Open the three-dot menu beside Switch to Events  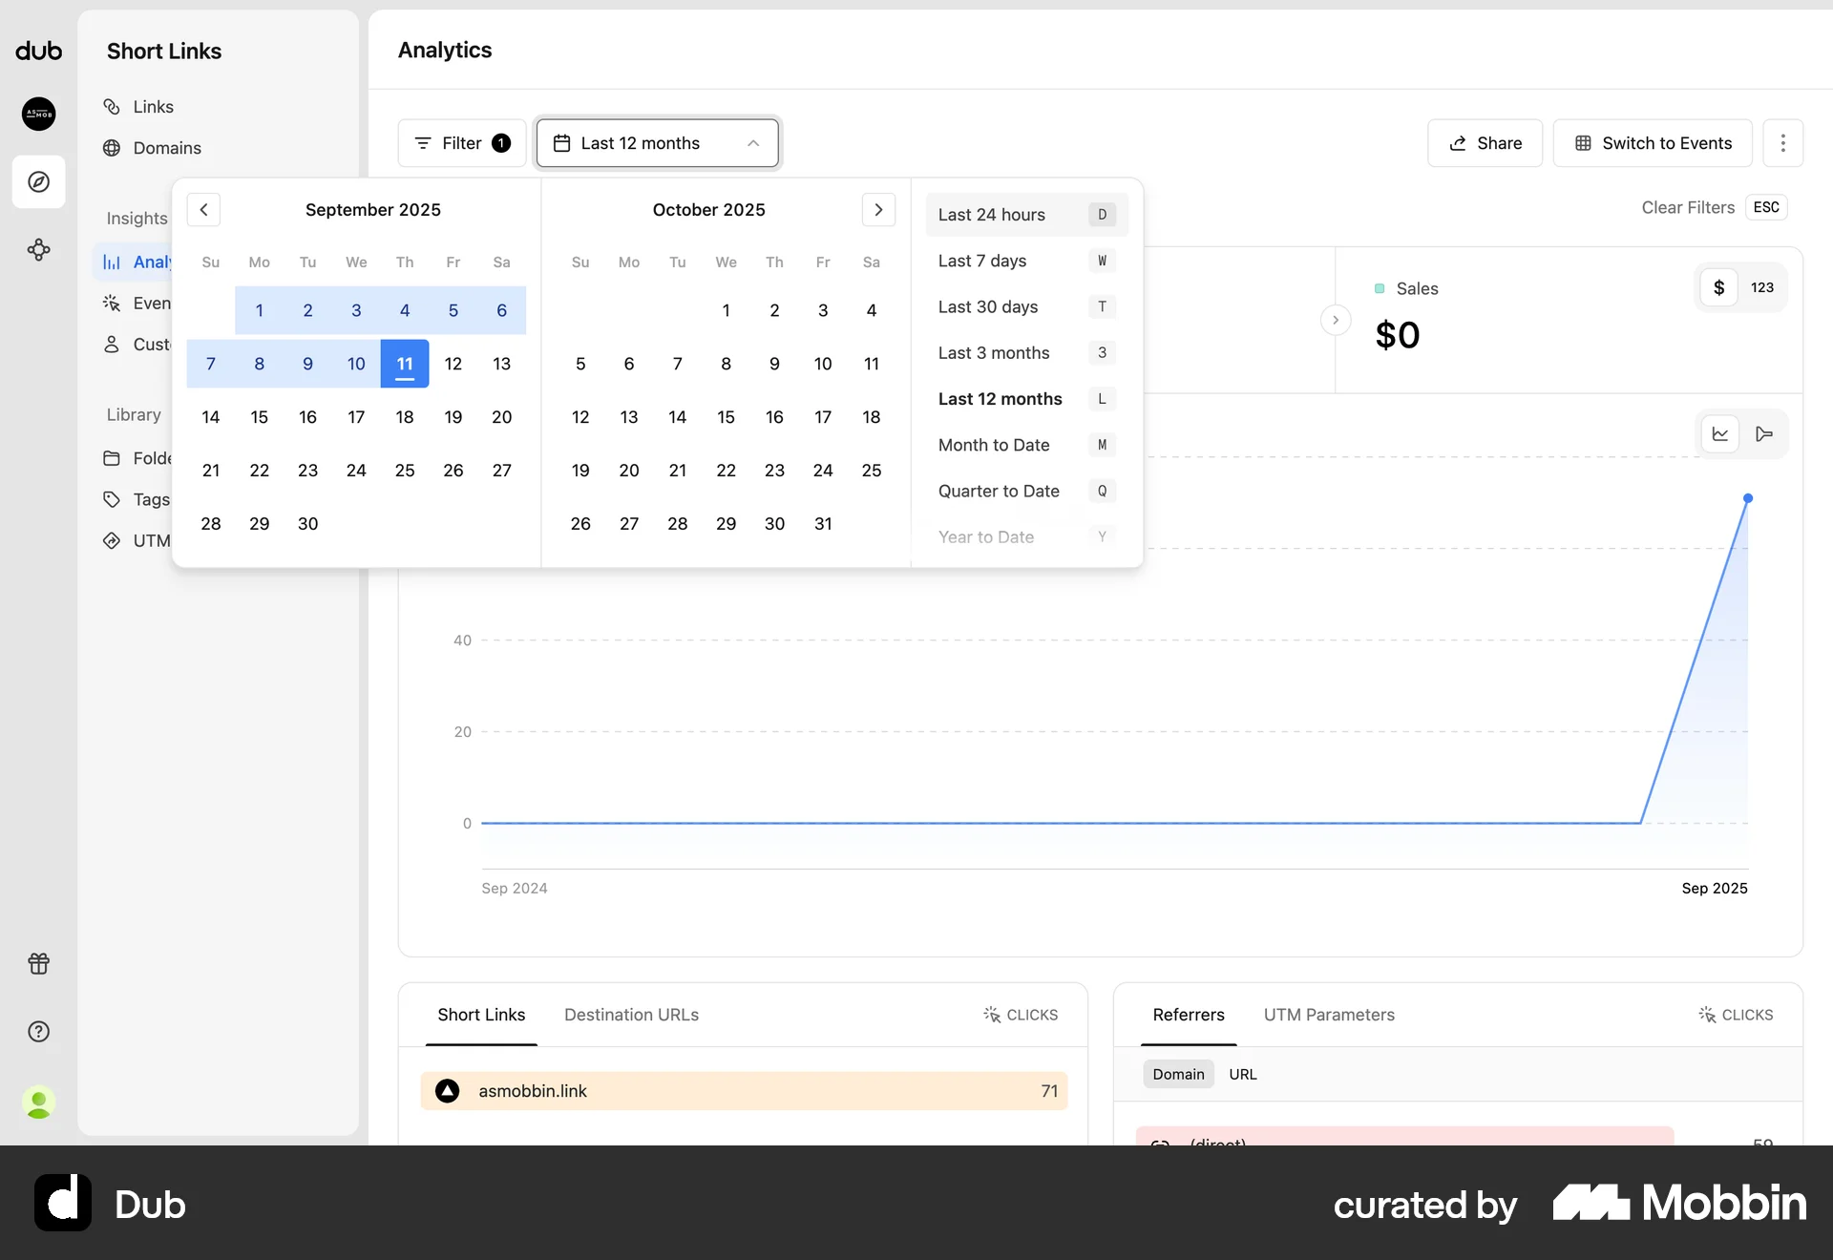[x=1783, y=143]
